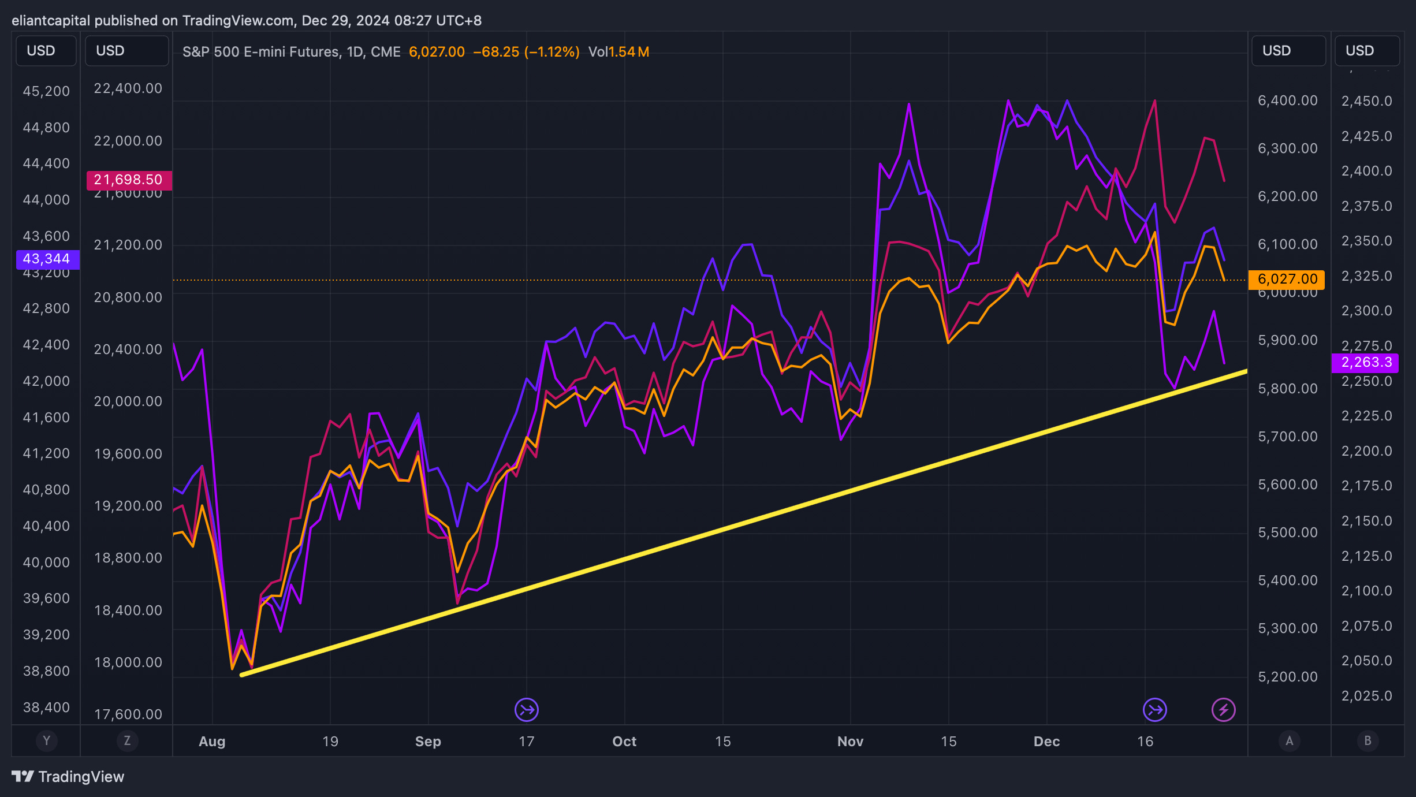1416x797 pixels.
Task: Click the S&P 500 E-mini Futures symbol title
Action: [x=260, y=52]
